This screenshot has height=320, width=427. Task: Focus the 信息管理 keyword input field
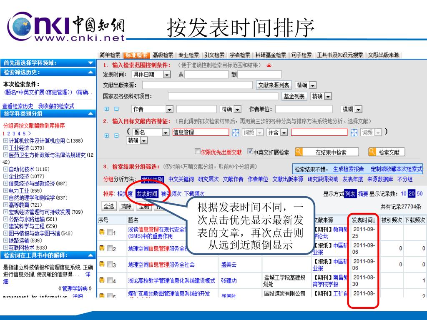201,132
